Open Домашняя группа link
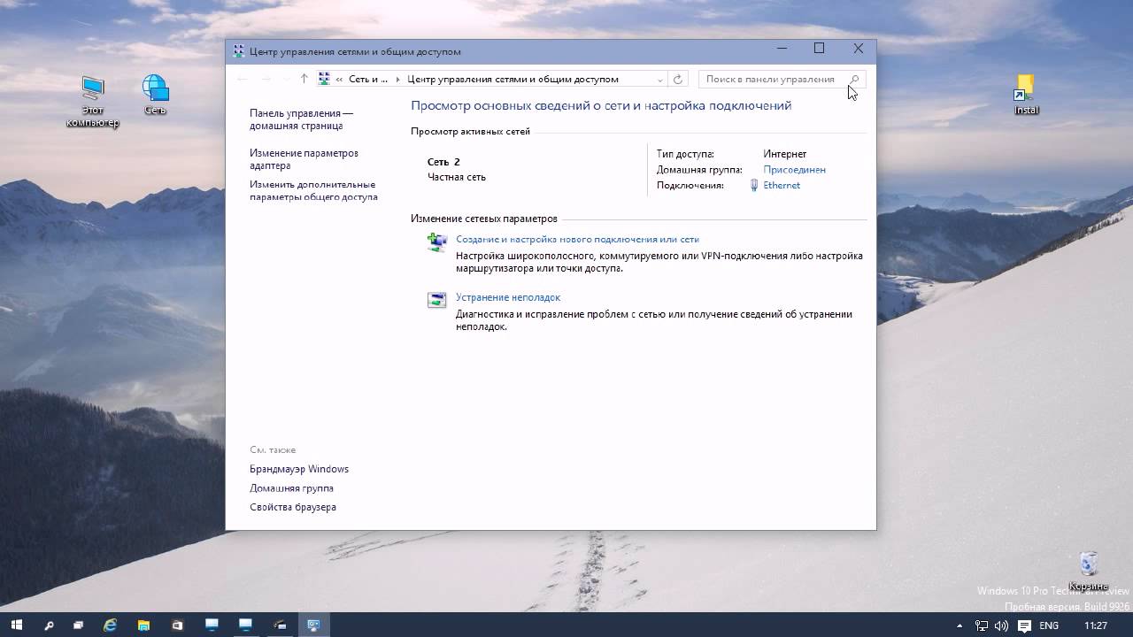 [x=291, y=488]
